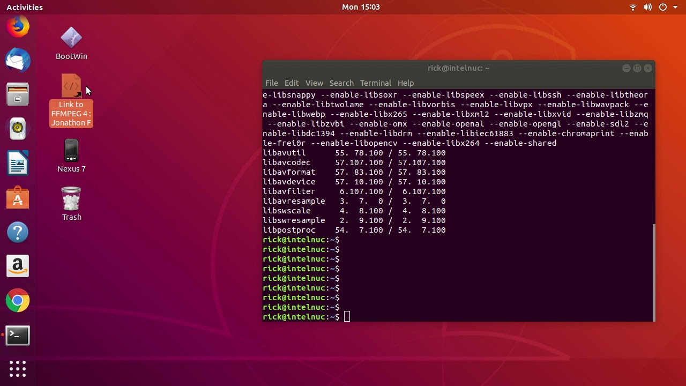Open the Activities overview
Screen dimensions: 686x386
tap(25, 7)
